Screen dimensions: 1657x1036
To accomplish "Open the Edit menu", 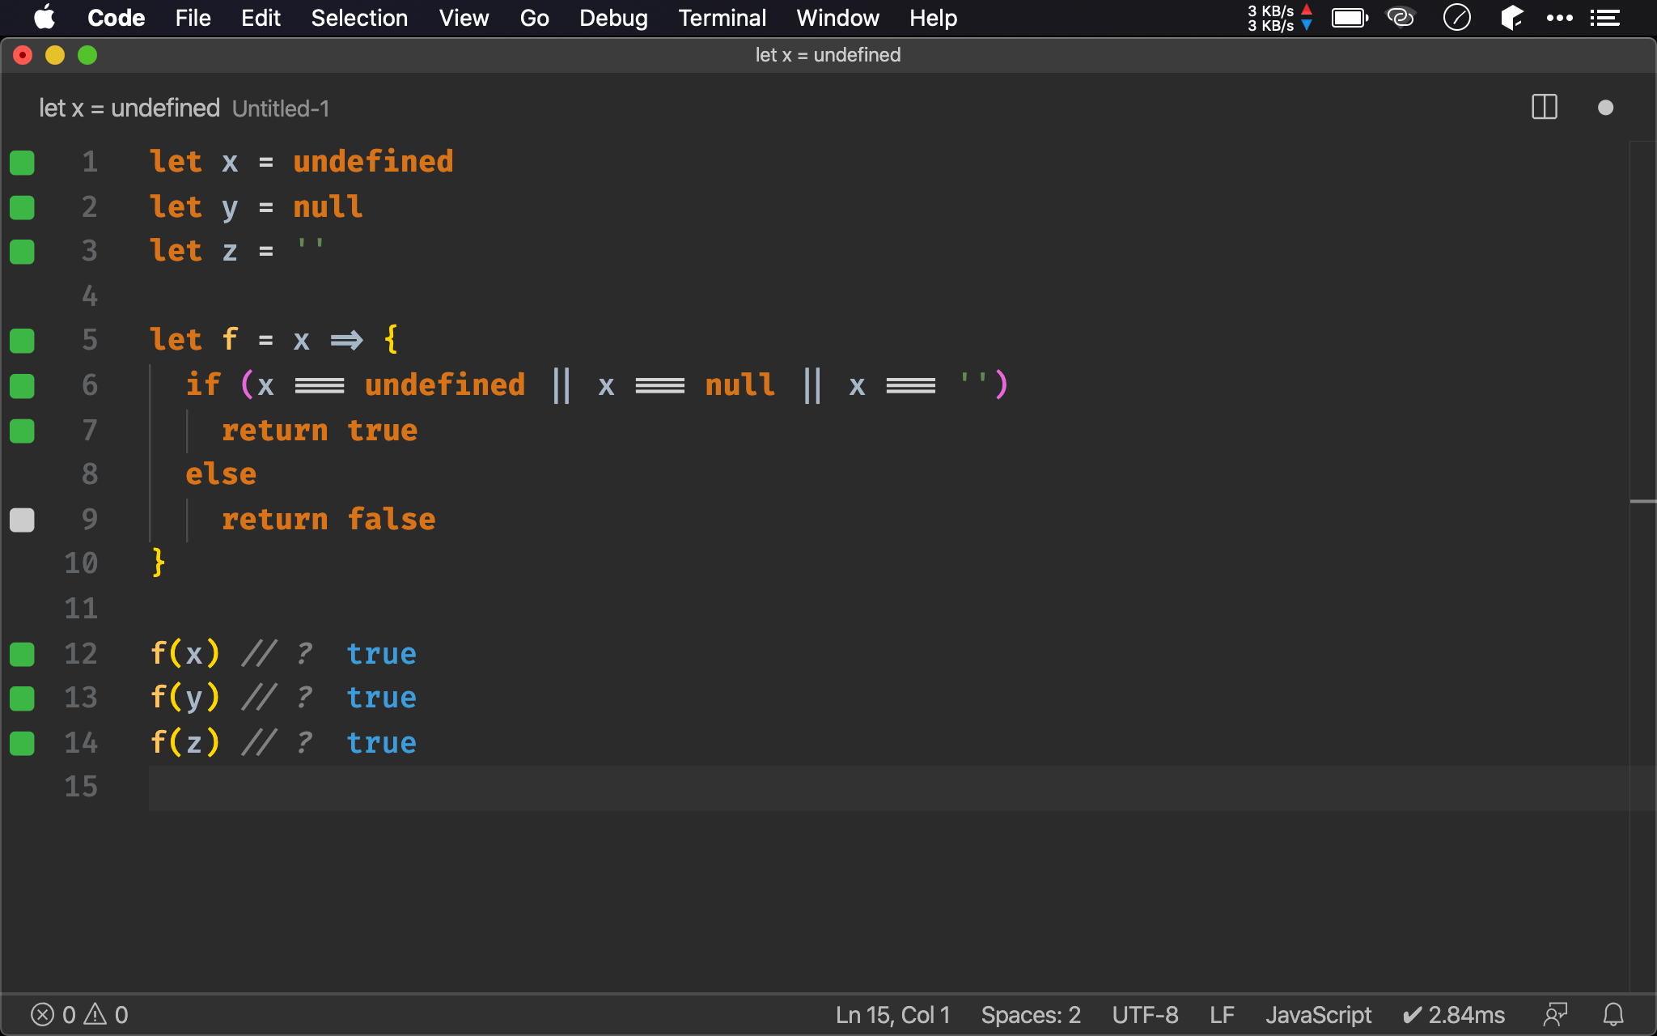I will coord(261,18).
